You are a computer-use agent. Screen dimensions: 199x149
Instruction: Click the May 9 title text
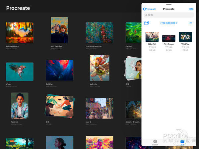pyautogui.click(x=88, y=122)
